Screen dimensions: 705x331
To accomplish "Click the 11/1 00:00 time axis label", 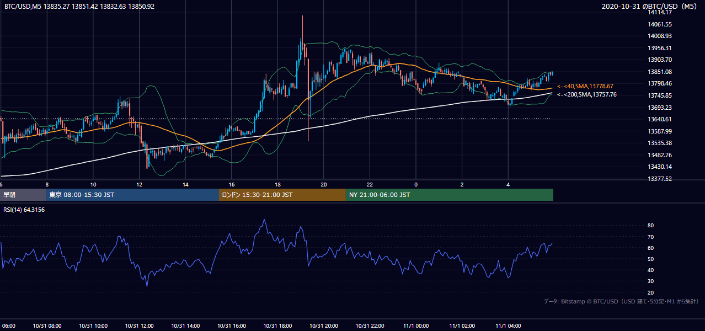I will coord(415,326).
